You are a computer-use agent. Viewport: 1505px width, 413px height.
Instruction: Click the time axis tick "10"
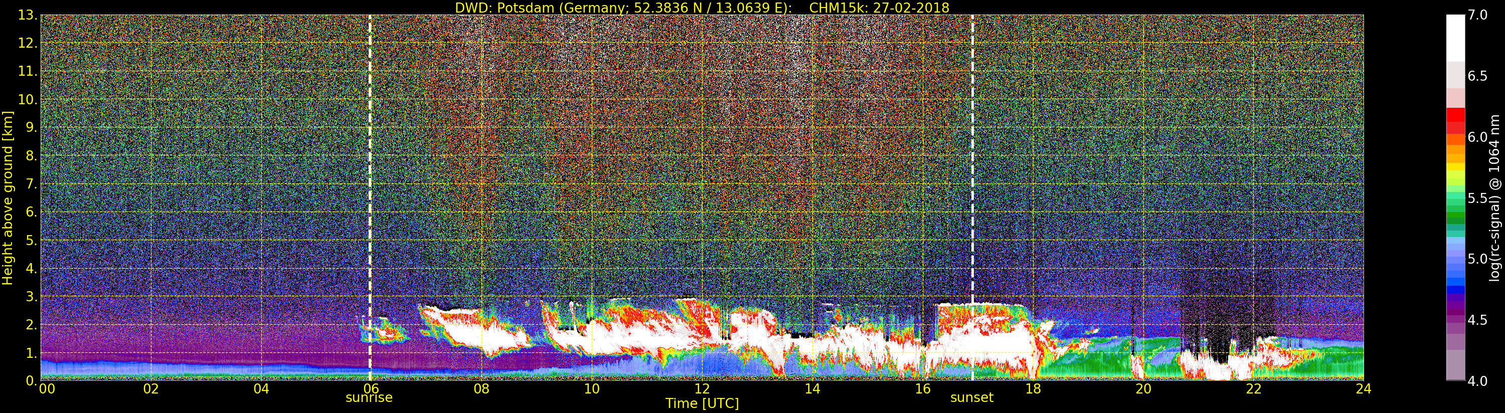click(x=592, y=389)
